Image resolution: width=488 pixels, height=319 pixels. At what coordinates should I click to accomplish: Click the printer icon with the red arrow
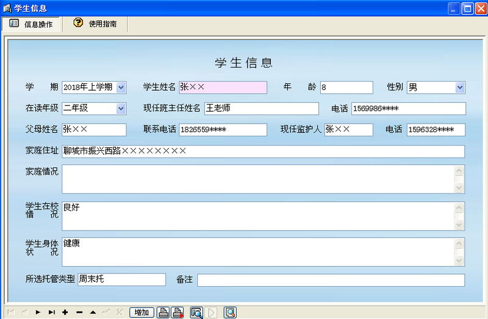tap(178, 312)
